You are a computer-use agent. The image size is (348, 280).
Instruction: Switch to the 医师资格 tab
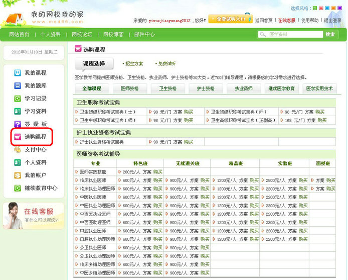click(x=129, y=88)
